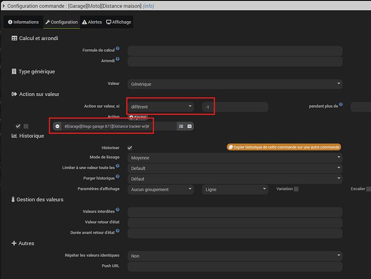Toggle the Historiser checkbox
371x279 pixels.
(x=130, y=148)
